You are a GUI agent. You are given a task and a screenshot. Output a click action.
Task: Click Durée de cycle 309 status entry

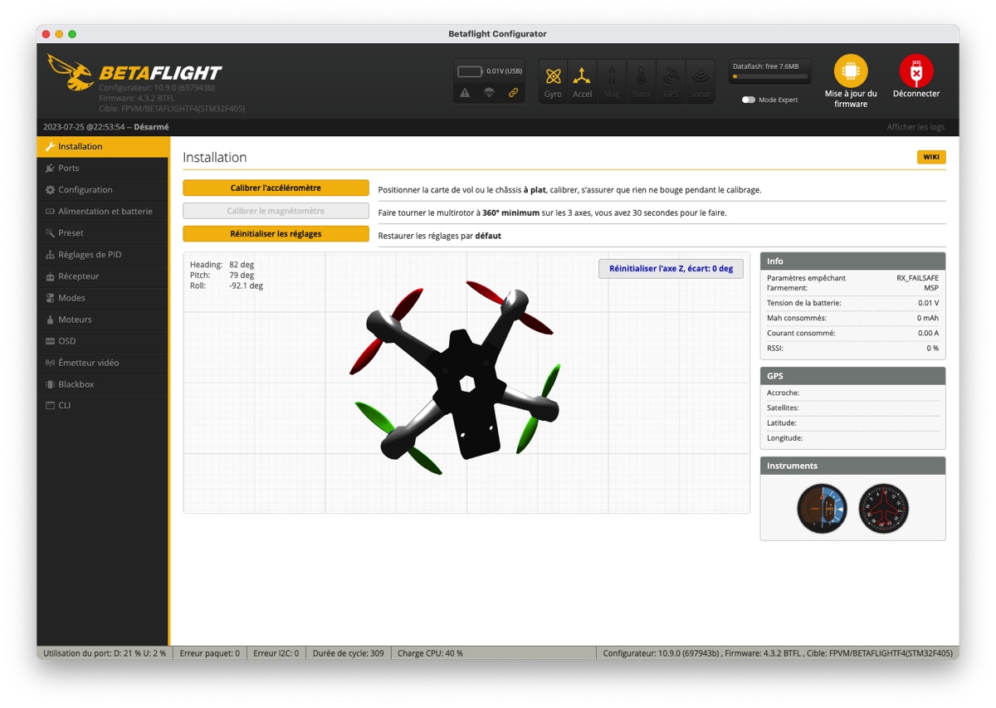click(348, 653)
